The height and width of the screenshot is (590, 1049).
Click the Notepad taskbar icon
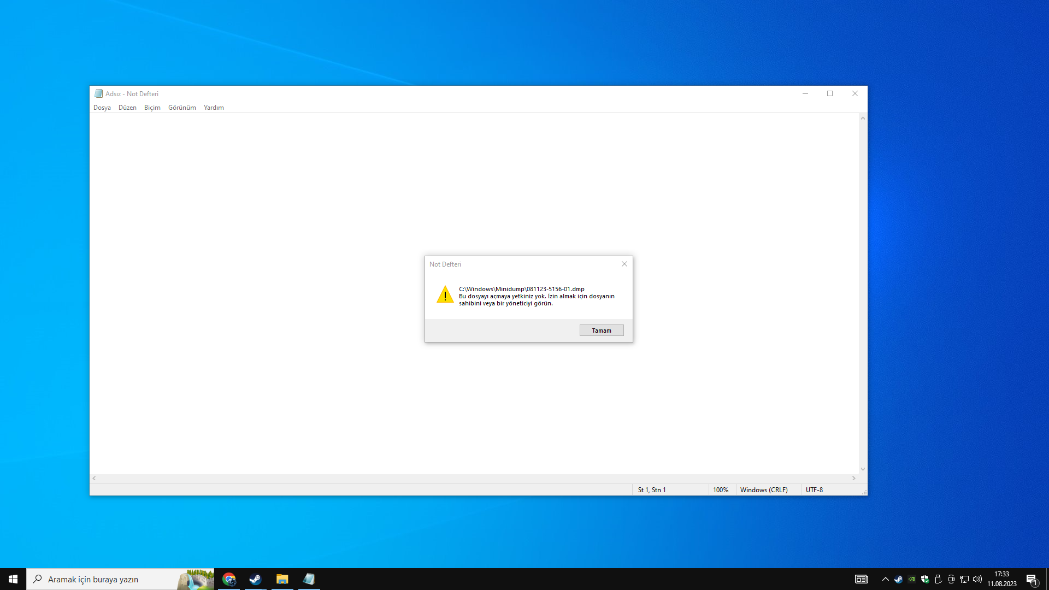click(309, 579)
